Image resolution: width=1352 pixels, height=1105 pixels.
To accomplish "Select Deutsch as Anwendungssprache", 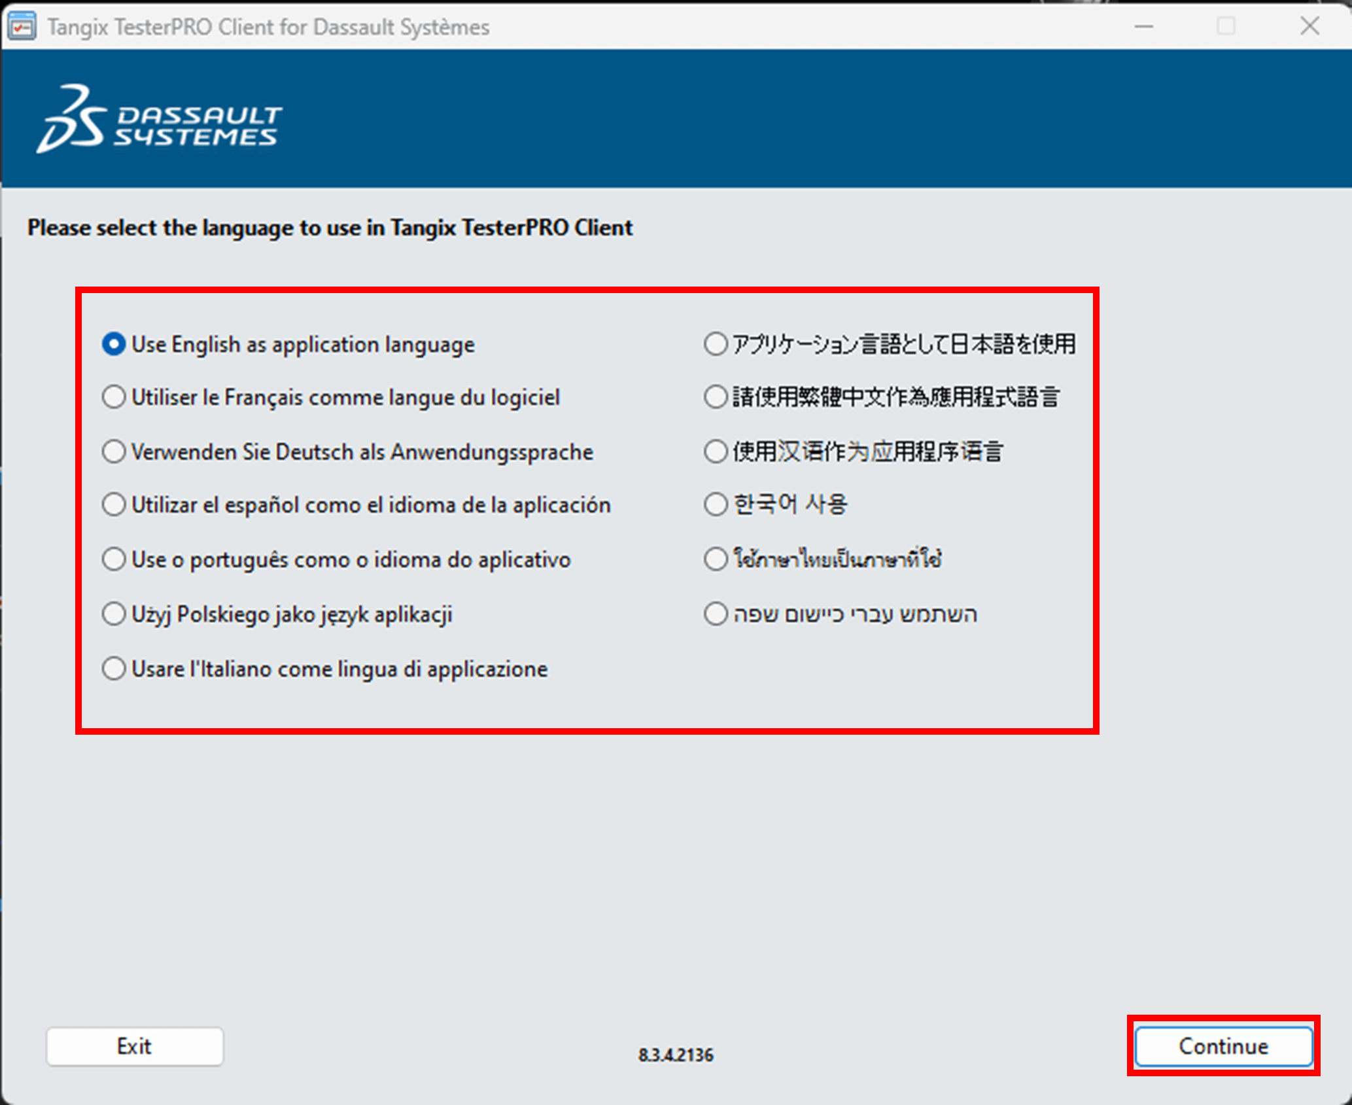I will coord(114,451).
